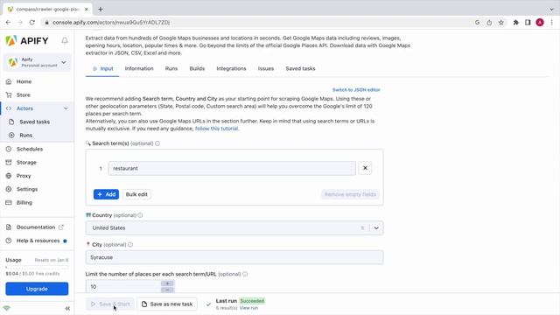Switch to the Runs tab
The width and height of the screenshot is (560, 315).
171,68
